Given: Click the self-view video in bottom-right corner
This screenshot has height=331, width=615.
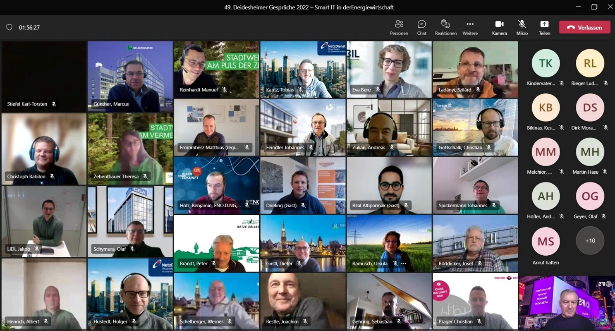Looking at the screenshot, I should (x=566, y=303).
